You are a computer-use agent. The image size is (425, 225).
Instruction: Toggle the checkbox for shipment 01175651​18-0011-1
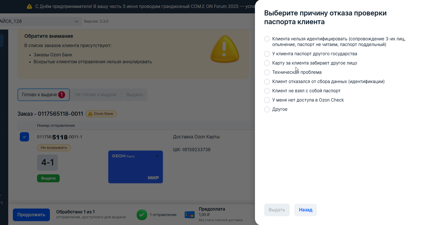(x=24, y=137)
